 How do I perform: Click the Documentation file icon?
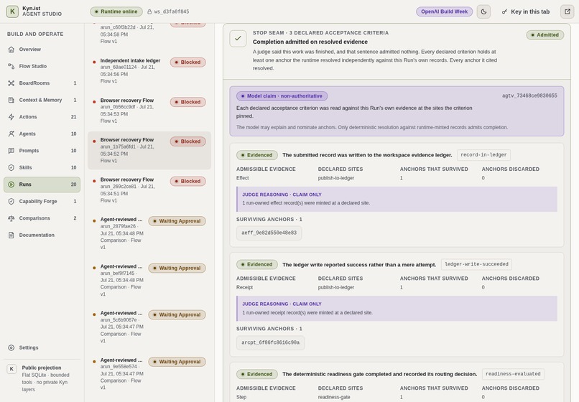click(11, 235)
